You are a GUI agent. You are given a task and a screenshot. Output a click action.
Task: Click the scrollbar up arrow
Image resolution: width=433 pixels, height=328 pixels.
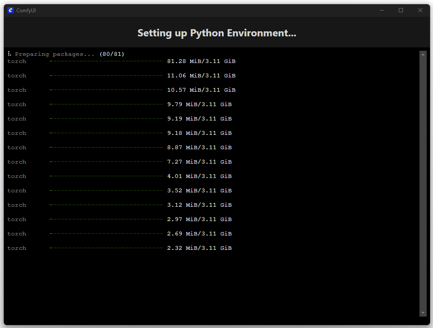tap(423, 54)
